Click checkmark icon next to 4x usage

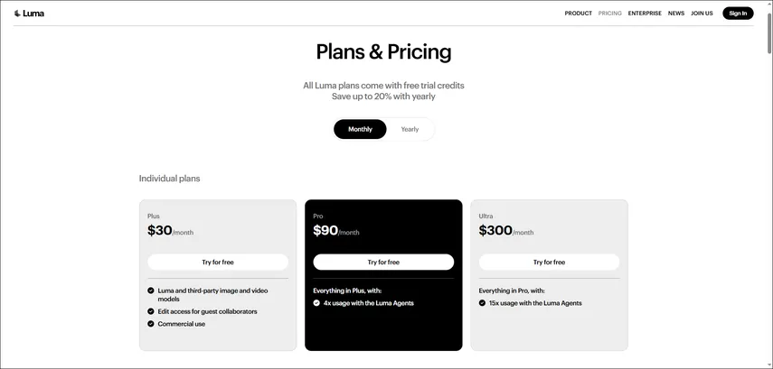(316, 303)
